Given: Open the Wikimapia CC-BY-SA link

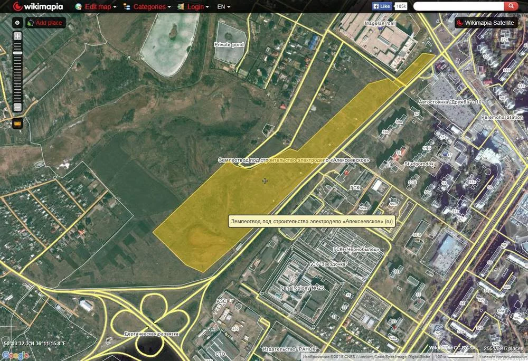Looking at the screenshot, I should click(x=452, y=348).
